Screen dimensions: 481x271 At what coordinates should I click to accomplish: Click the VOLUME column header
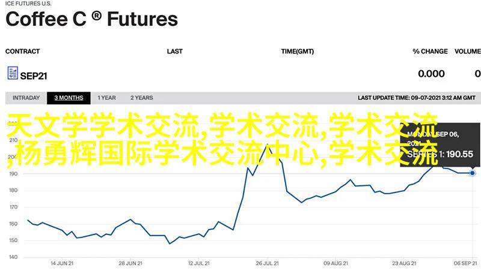pos(468,52)
